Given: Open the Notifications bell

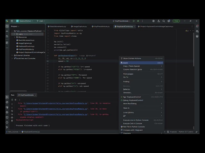Looking at the screenshot, I should click(197, 26).
